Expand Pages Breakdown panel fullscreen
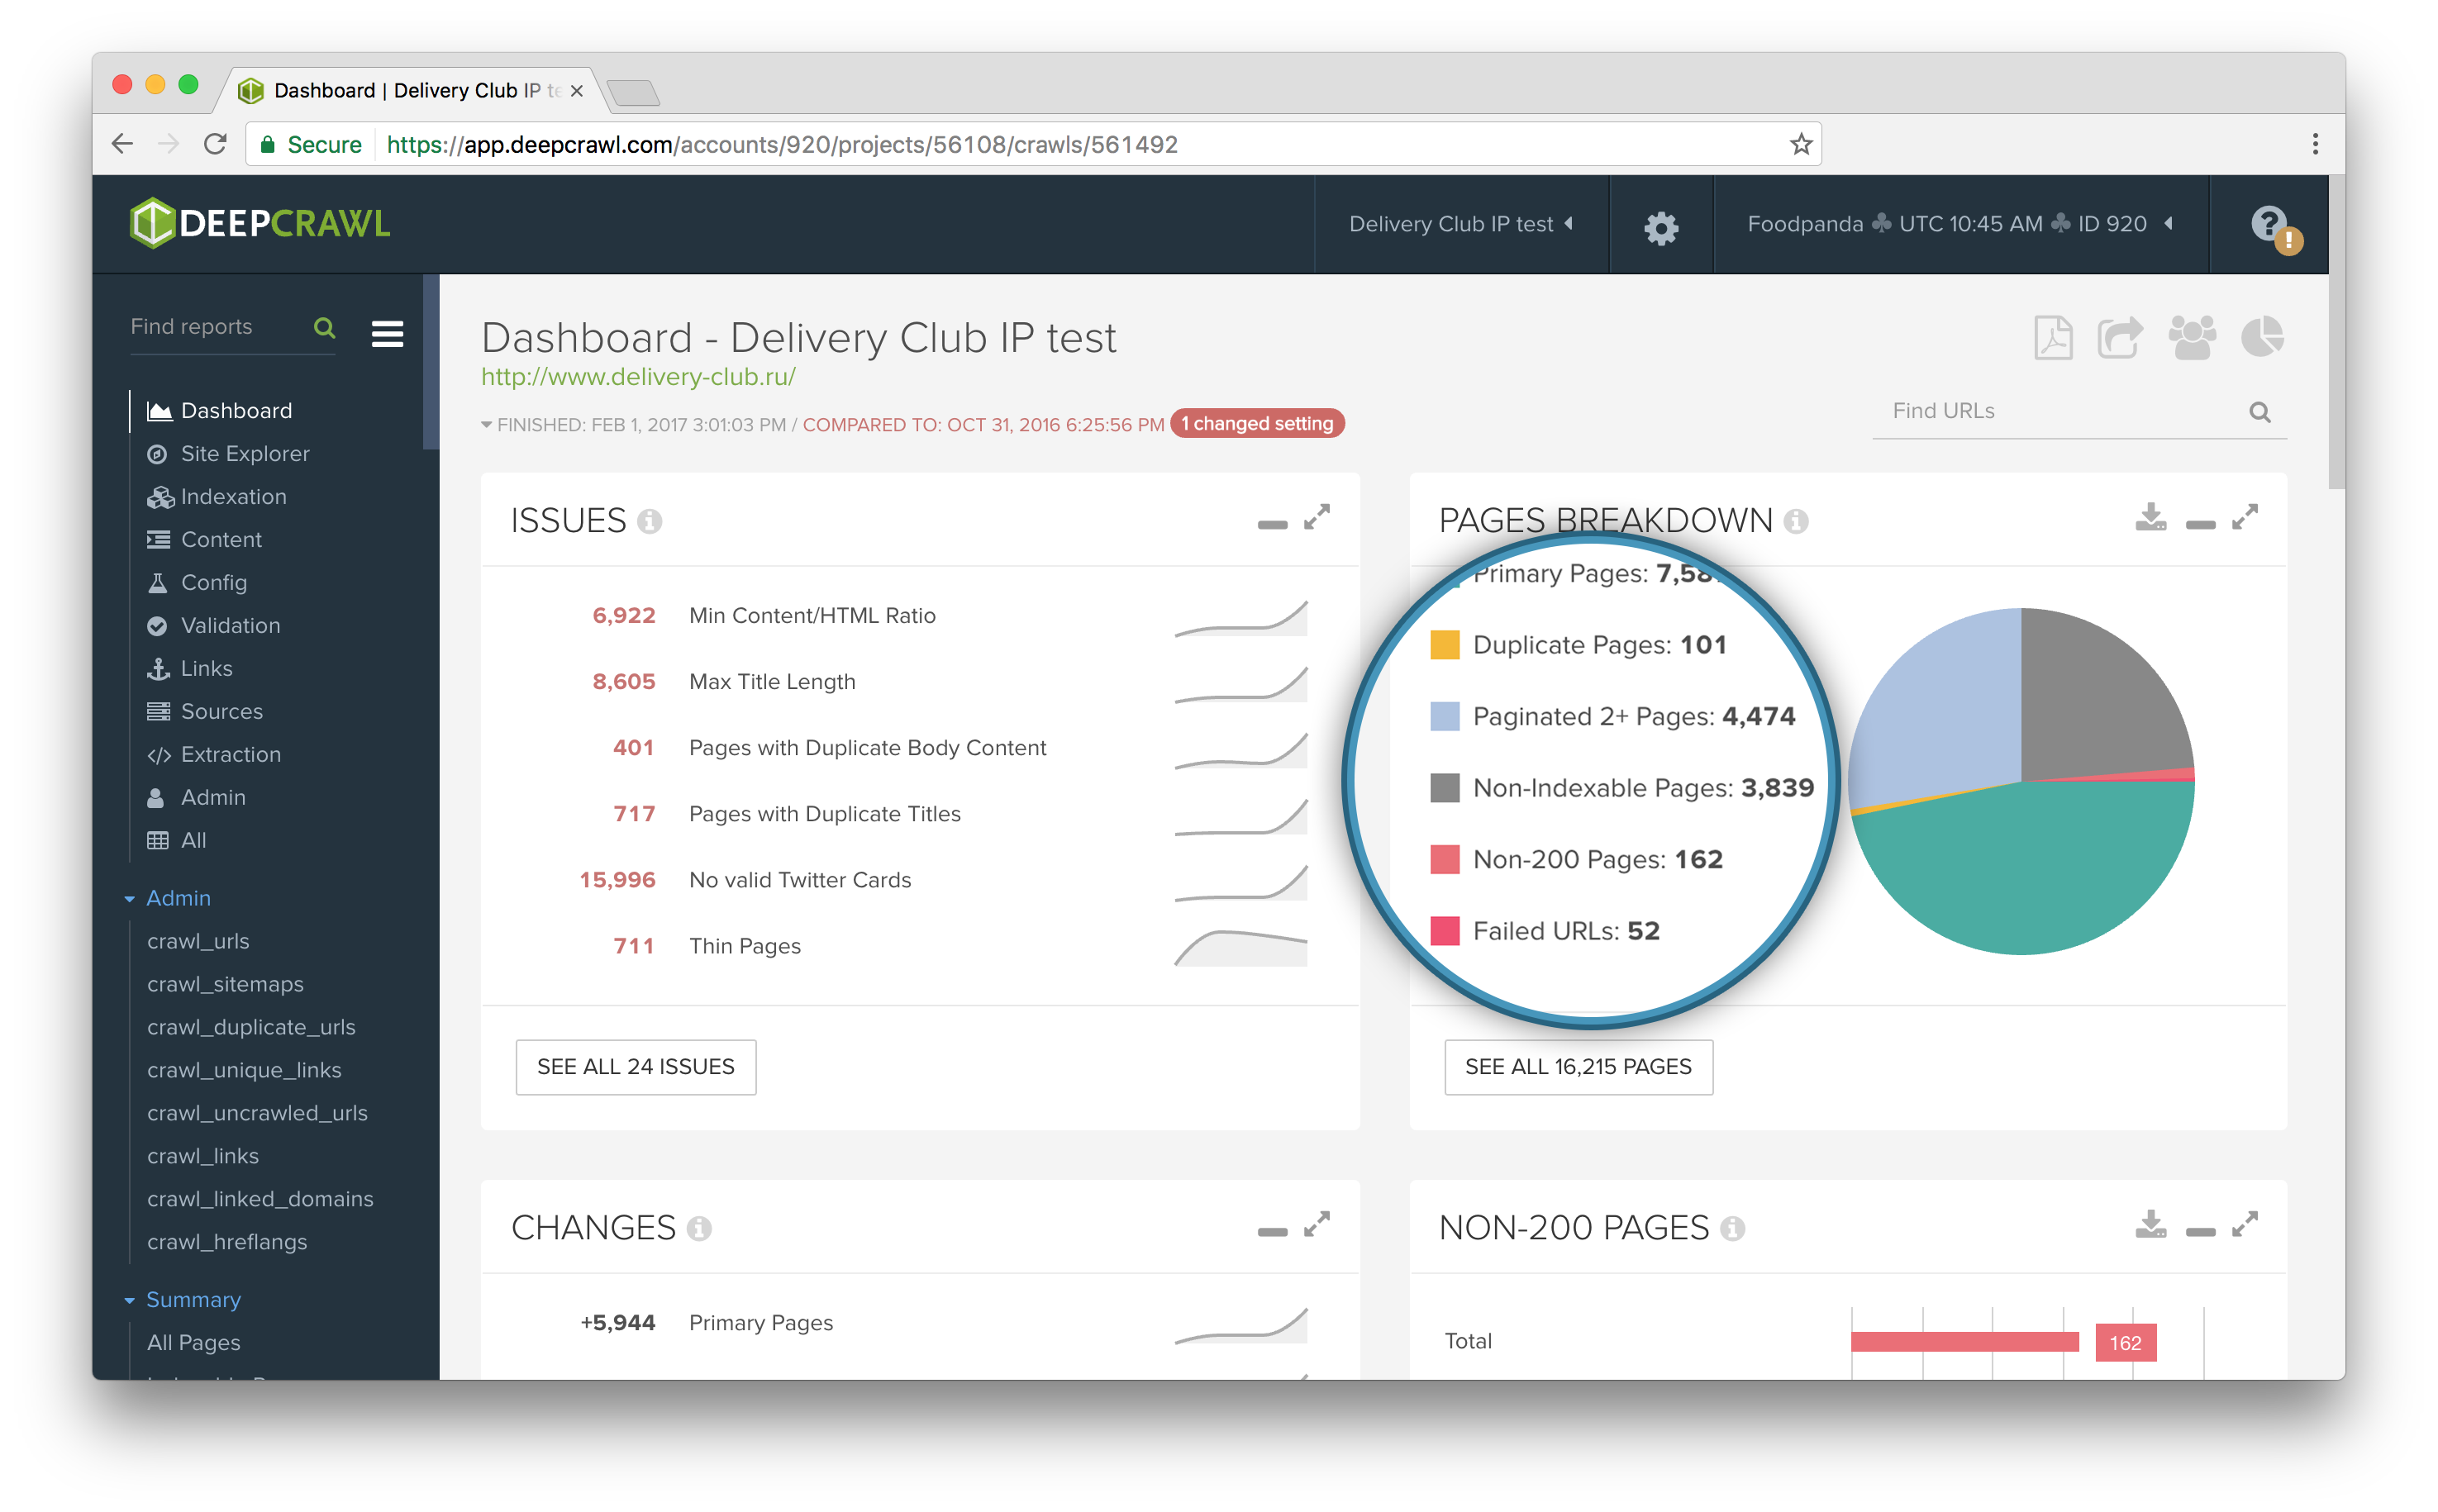 [2245, 517]
